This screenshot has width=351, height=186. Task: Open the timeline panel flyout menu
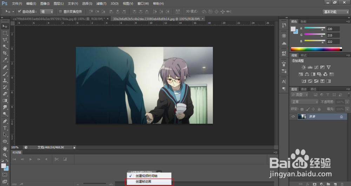coord(276,152)
